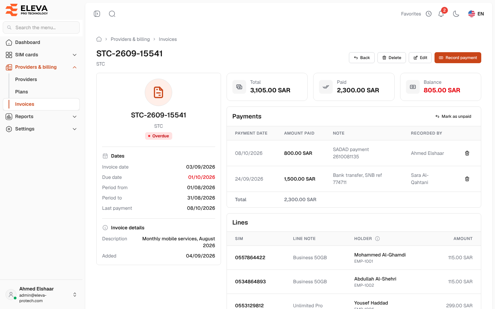
Task: Select Invoices submenu item
Action: tap(41, 104)
